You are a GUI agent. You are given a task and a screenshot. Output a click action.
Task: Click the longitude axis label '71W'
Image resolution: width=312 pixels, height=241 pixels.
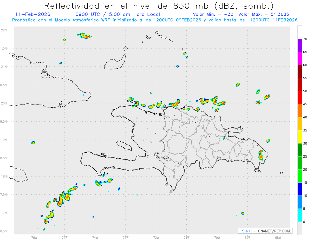(x=186, y=237)
